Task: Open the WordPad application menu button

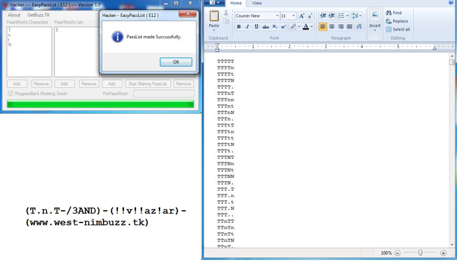Action: pos(214,3)
